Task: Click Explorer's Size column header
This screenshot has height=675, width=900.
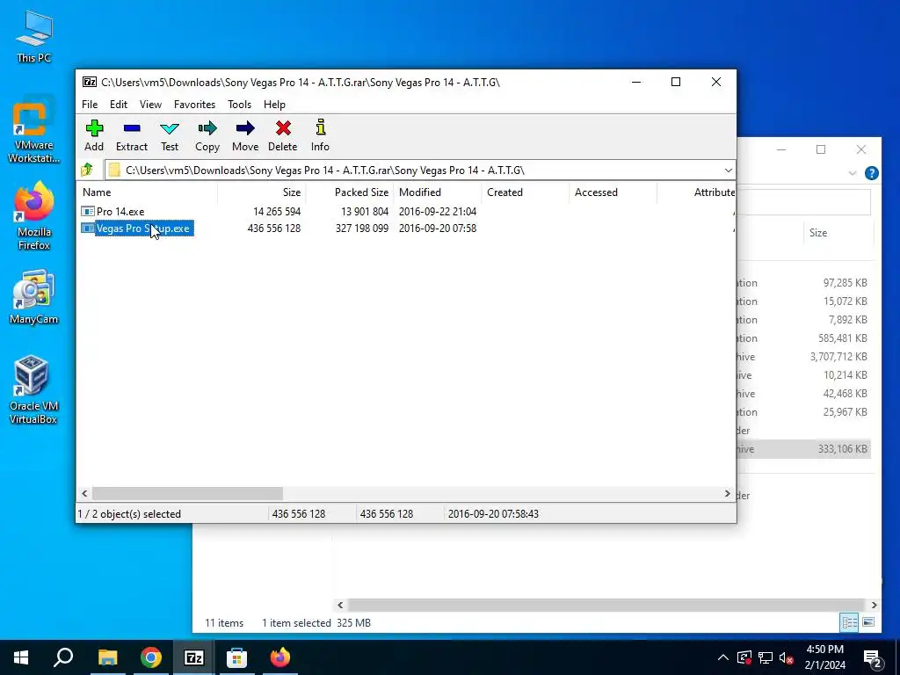Action: click(x=838, y=233)
